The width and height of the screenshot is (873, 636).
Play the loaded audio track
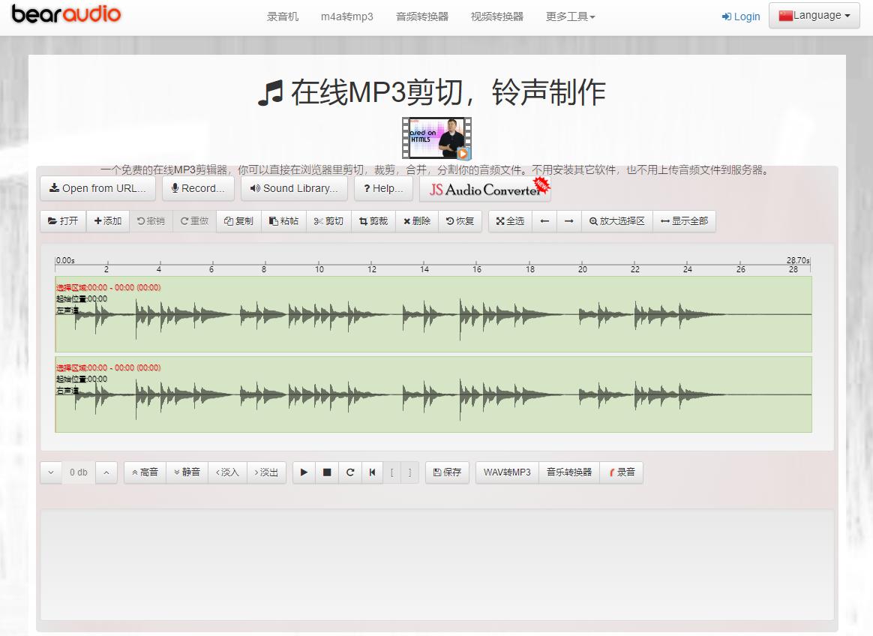pos(303,472)
